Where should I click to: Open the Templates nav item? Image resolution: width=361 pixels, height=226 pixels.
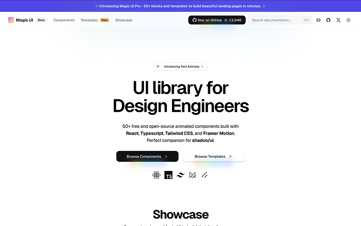pyautogui.click(x=89, y=20)
